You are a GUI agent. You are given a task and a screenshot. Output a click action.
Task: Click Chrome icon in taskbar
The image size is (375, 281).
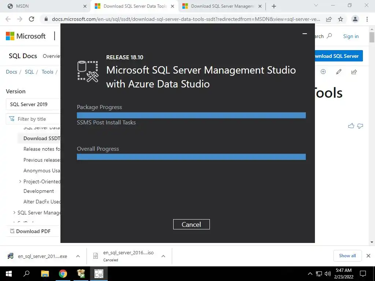tap(63, 274)
